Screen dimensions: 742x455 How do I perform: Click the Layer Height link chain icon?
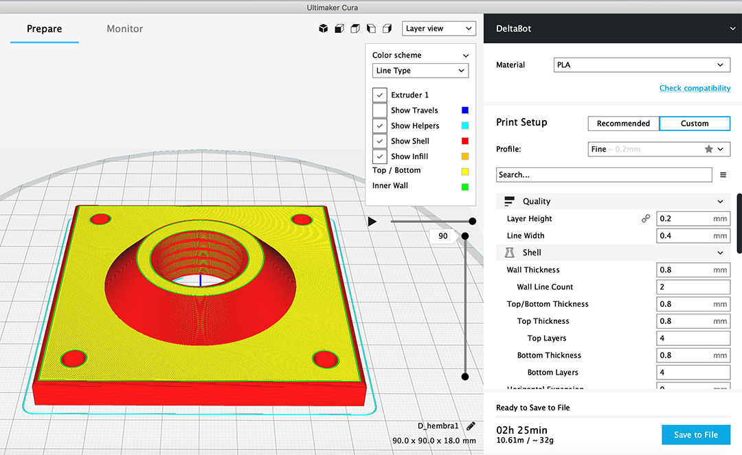pos(645,218)
